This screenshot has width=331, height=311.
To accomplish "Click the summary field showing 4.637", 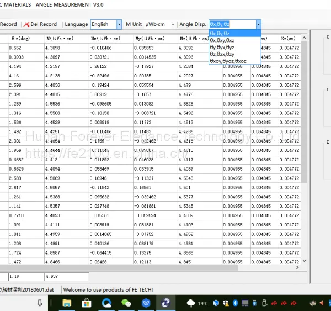I will pyautogui.click(x=67, y=277).
